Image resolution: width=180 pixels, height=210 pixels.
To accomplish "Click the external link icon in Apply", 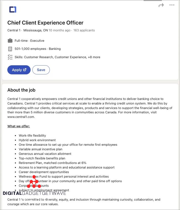I will (25, 70).
